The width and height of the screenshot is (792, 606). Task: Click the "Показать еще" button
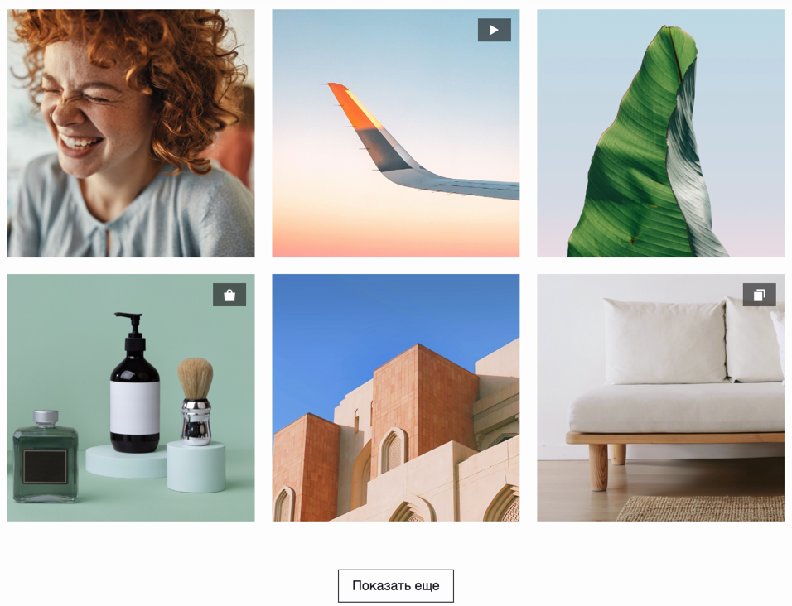(x=395, y=586)
